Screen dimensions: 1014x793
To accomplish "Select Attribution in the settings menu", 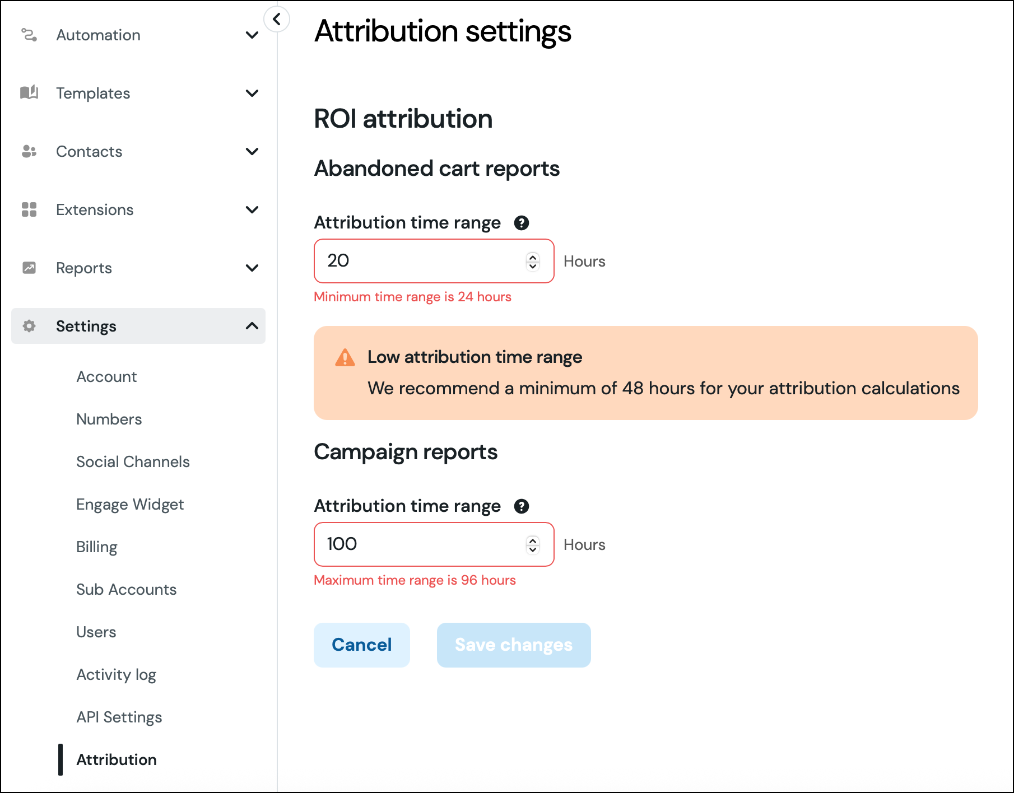I will pyautogui.click(x=116, y=759).
